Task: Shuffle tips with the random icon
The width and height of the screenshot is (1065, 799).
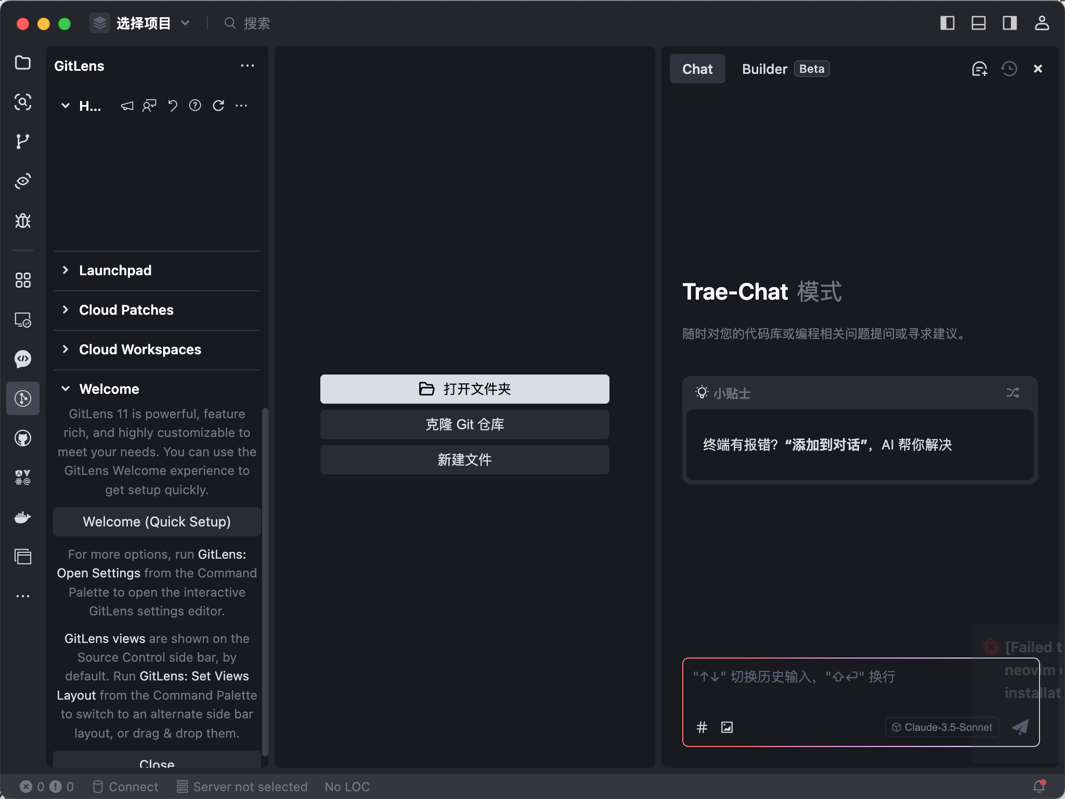Action: point(1012,393)
